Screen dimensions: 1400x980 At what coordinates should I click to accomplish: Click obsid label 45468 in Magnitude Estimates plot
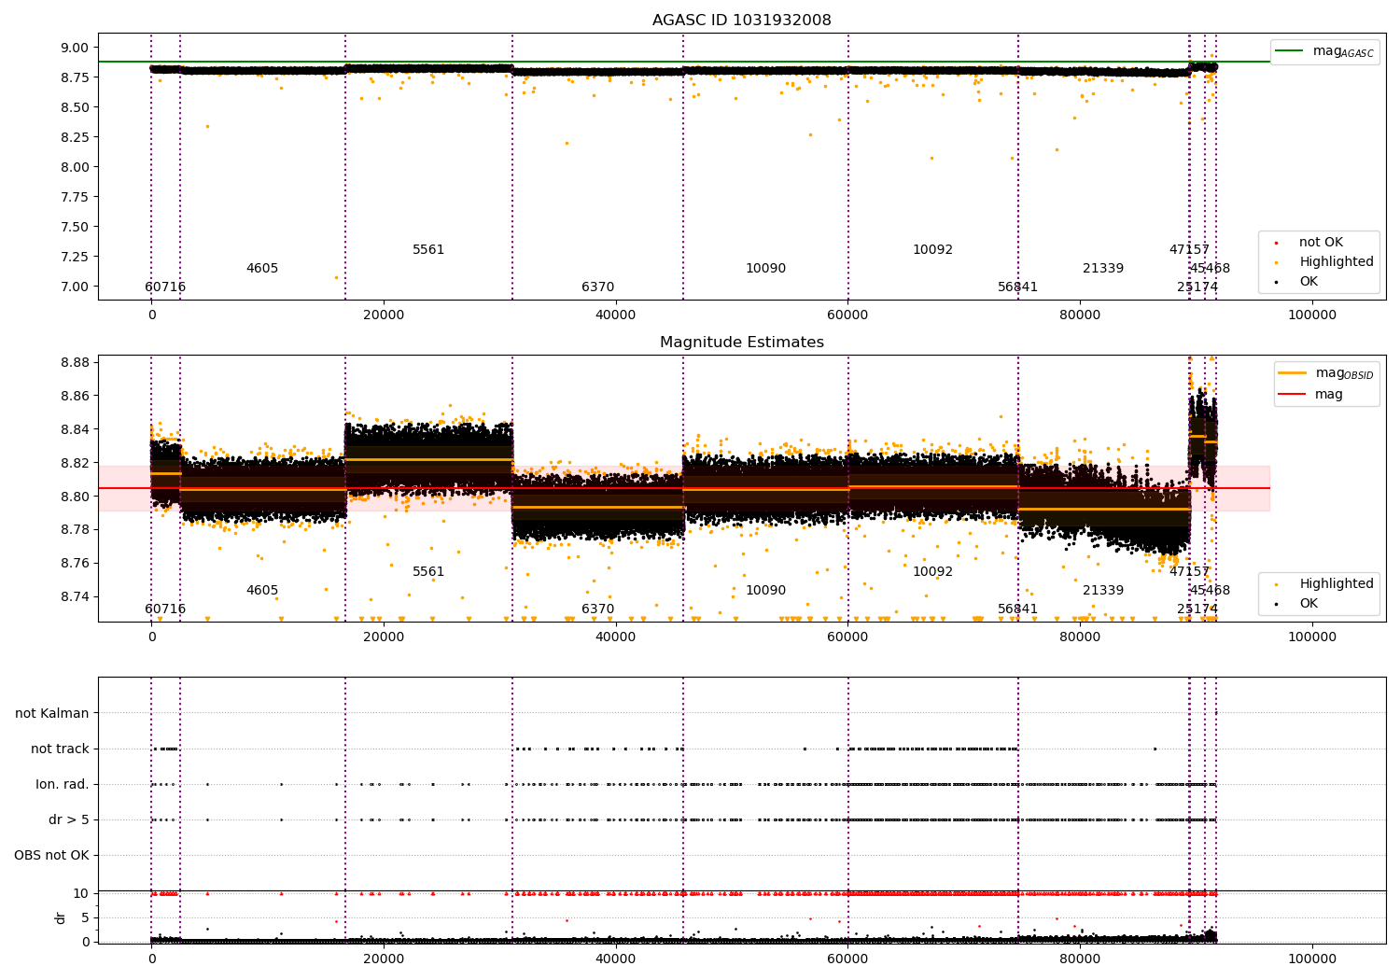1210,591
